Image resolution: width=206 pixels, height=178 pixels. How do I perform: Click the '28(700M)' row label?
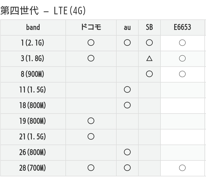point(33,168)
